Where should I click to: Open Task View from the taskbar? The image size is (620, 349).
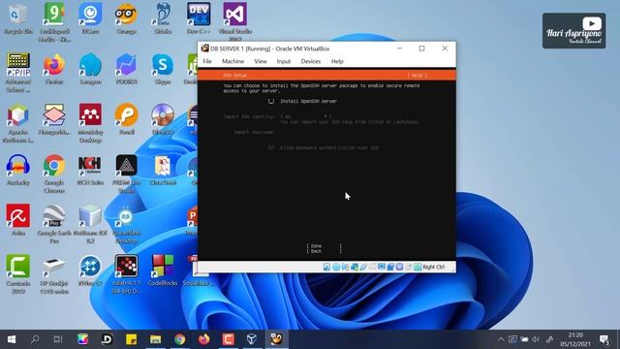click(58, 339)
